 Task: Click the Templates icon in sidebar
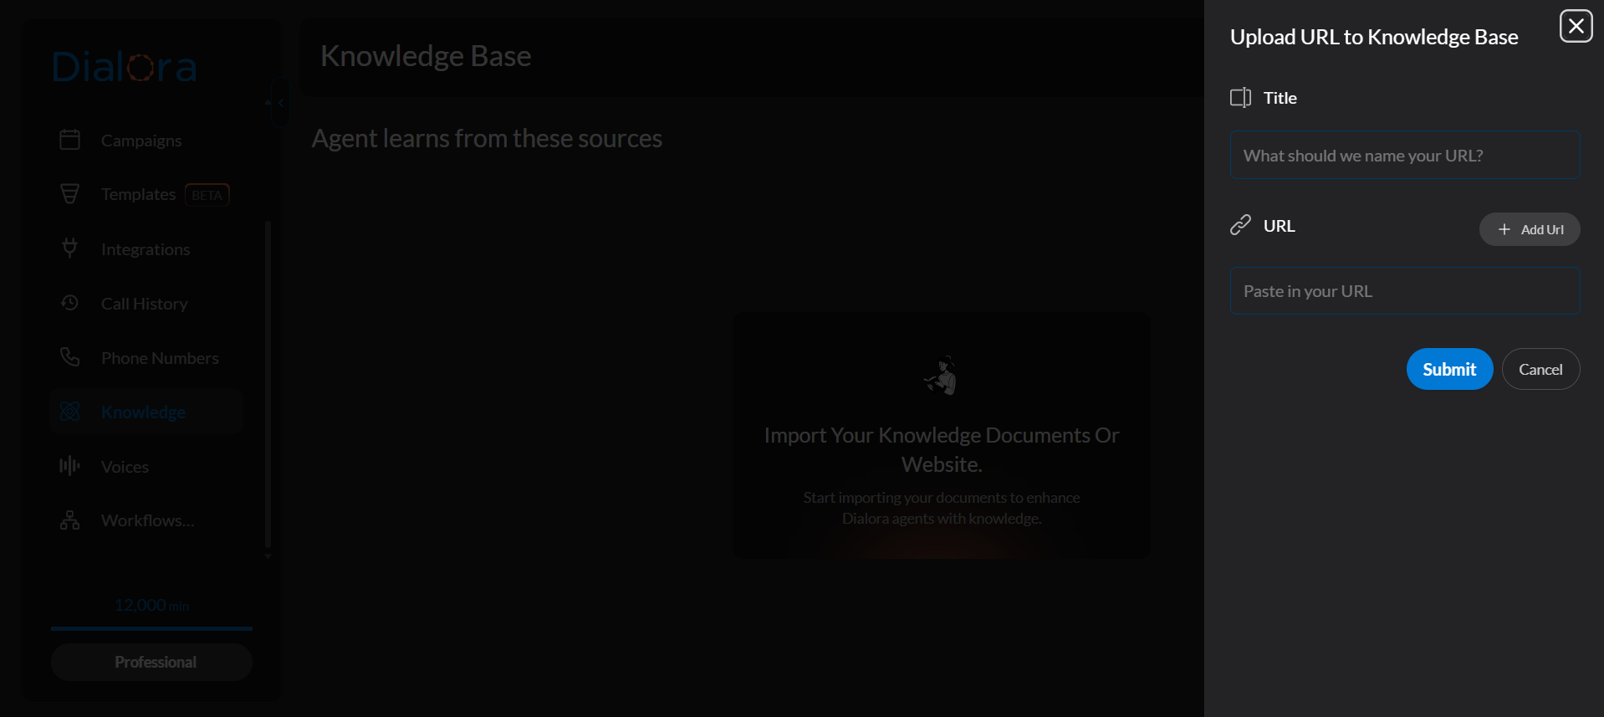pos(70,194)
